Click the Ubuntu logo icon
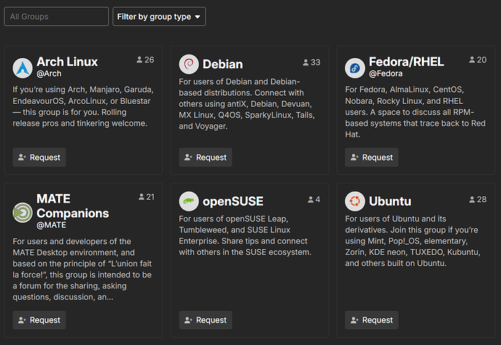Screen dimensions: 501x345 click(355, 201)
